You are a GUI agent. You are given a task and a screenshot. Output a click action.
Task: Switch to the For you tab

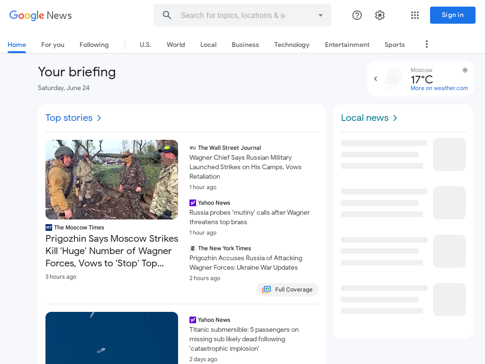53,45
